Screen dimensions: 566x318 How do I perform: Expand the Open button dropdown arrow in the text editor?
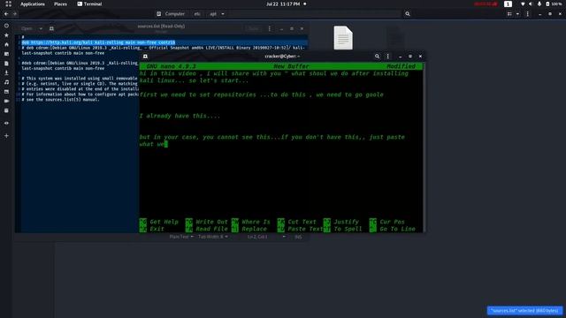41,28
